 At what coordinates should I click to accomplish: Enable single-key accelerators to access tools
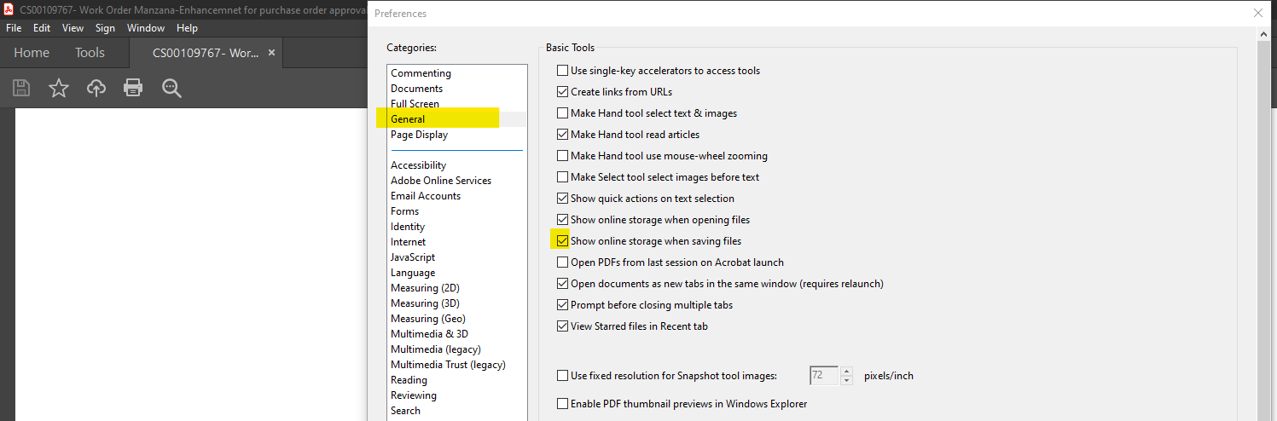coord(562,71)
